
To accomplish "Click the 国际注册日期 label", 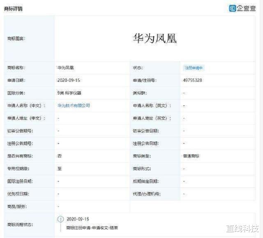I will tap(20, 181).
